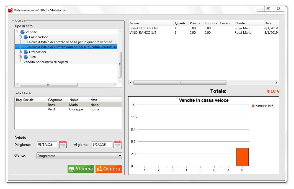
Task: Click the 'Dal giorno' date input field
Action: coord(47,144)
